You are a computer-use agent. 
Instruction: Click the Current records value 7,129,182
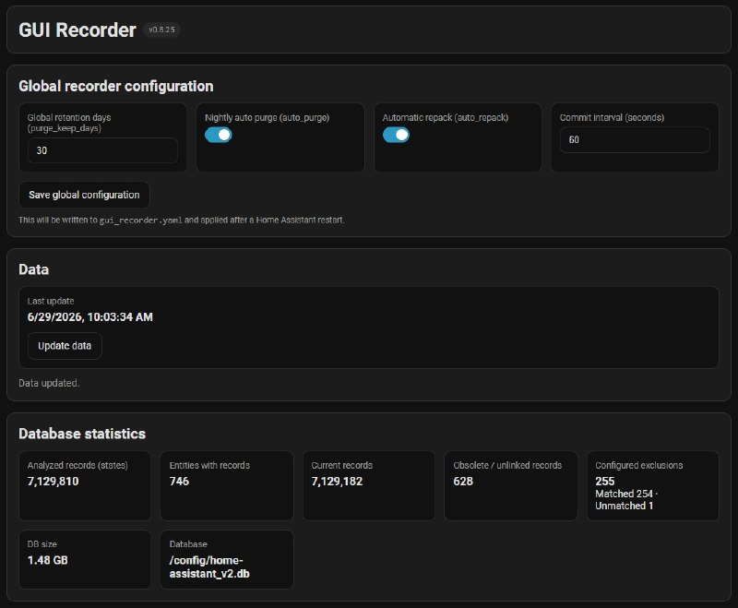coord(337,482)
